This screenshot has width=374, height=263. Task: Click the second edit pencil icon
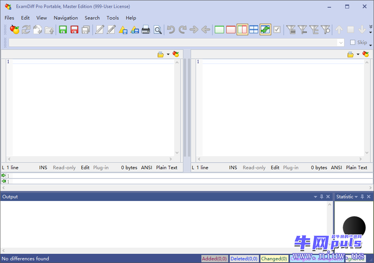point(111,30)
